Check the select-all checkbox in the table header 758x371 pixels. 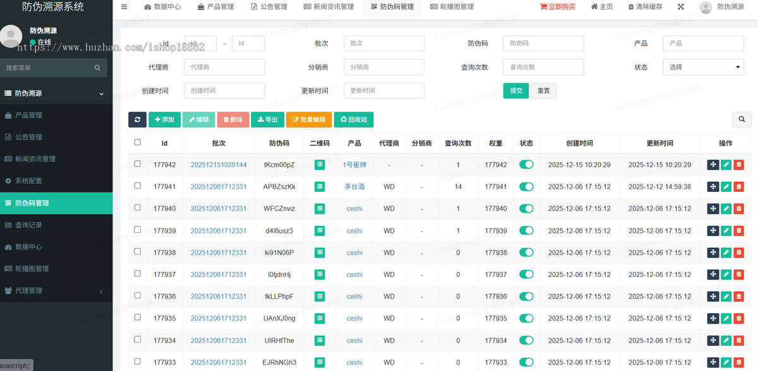coord(137,143)
